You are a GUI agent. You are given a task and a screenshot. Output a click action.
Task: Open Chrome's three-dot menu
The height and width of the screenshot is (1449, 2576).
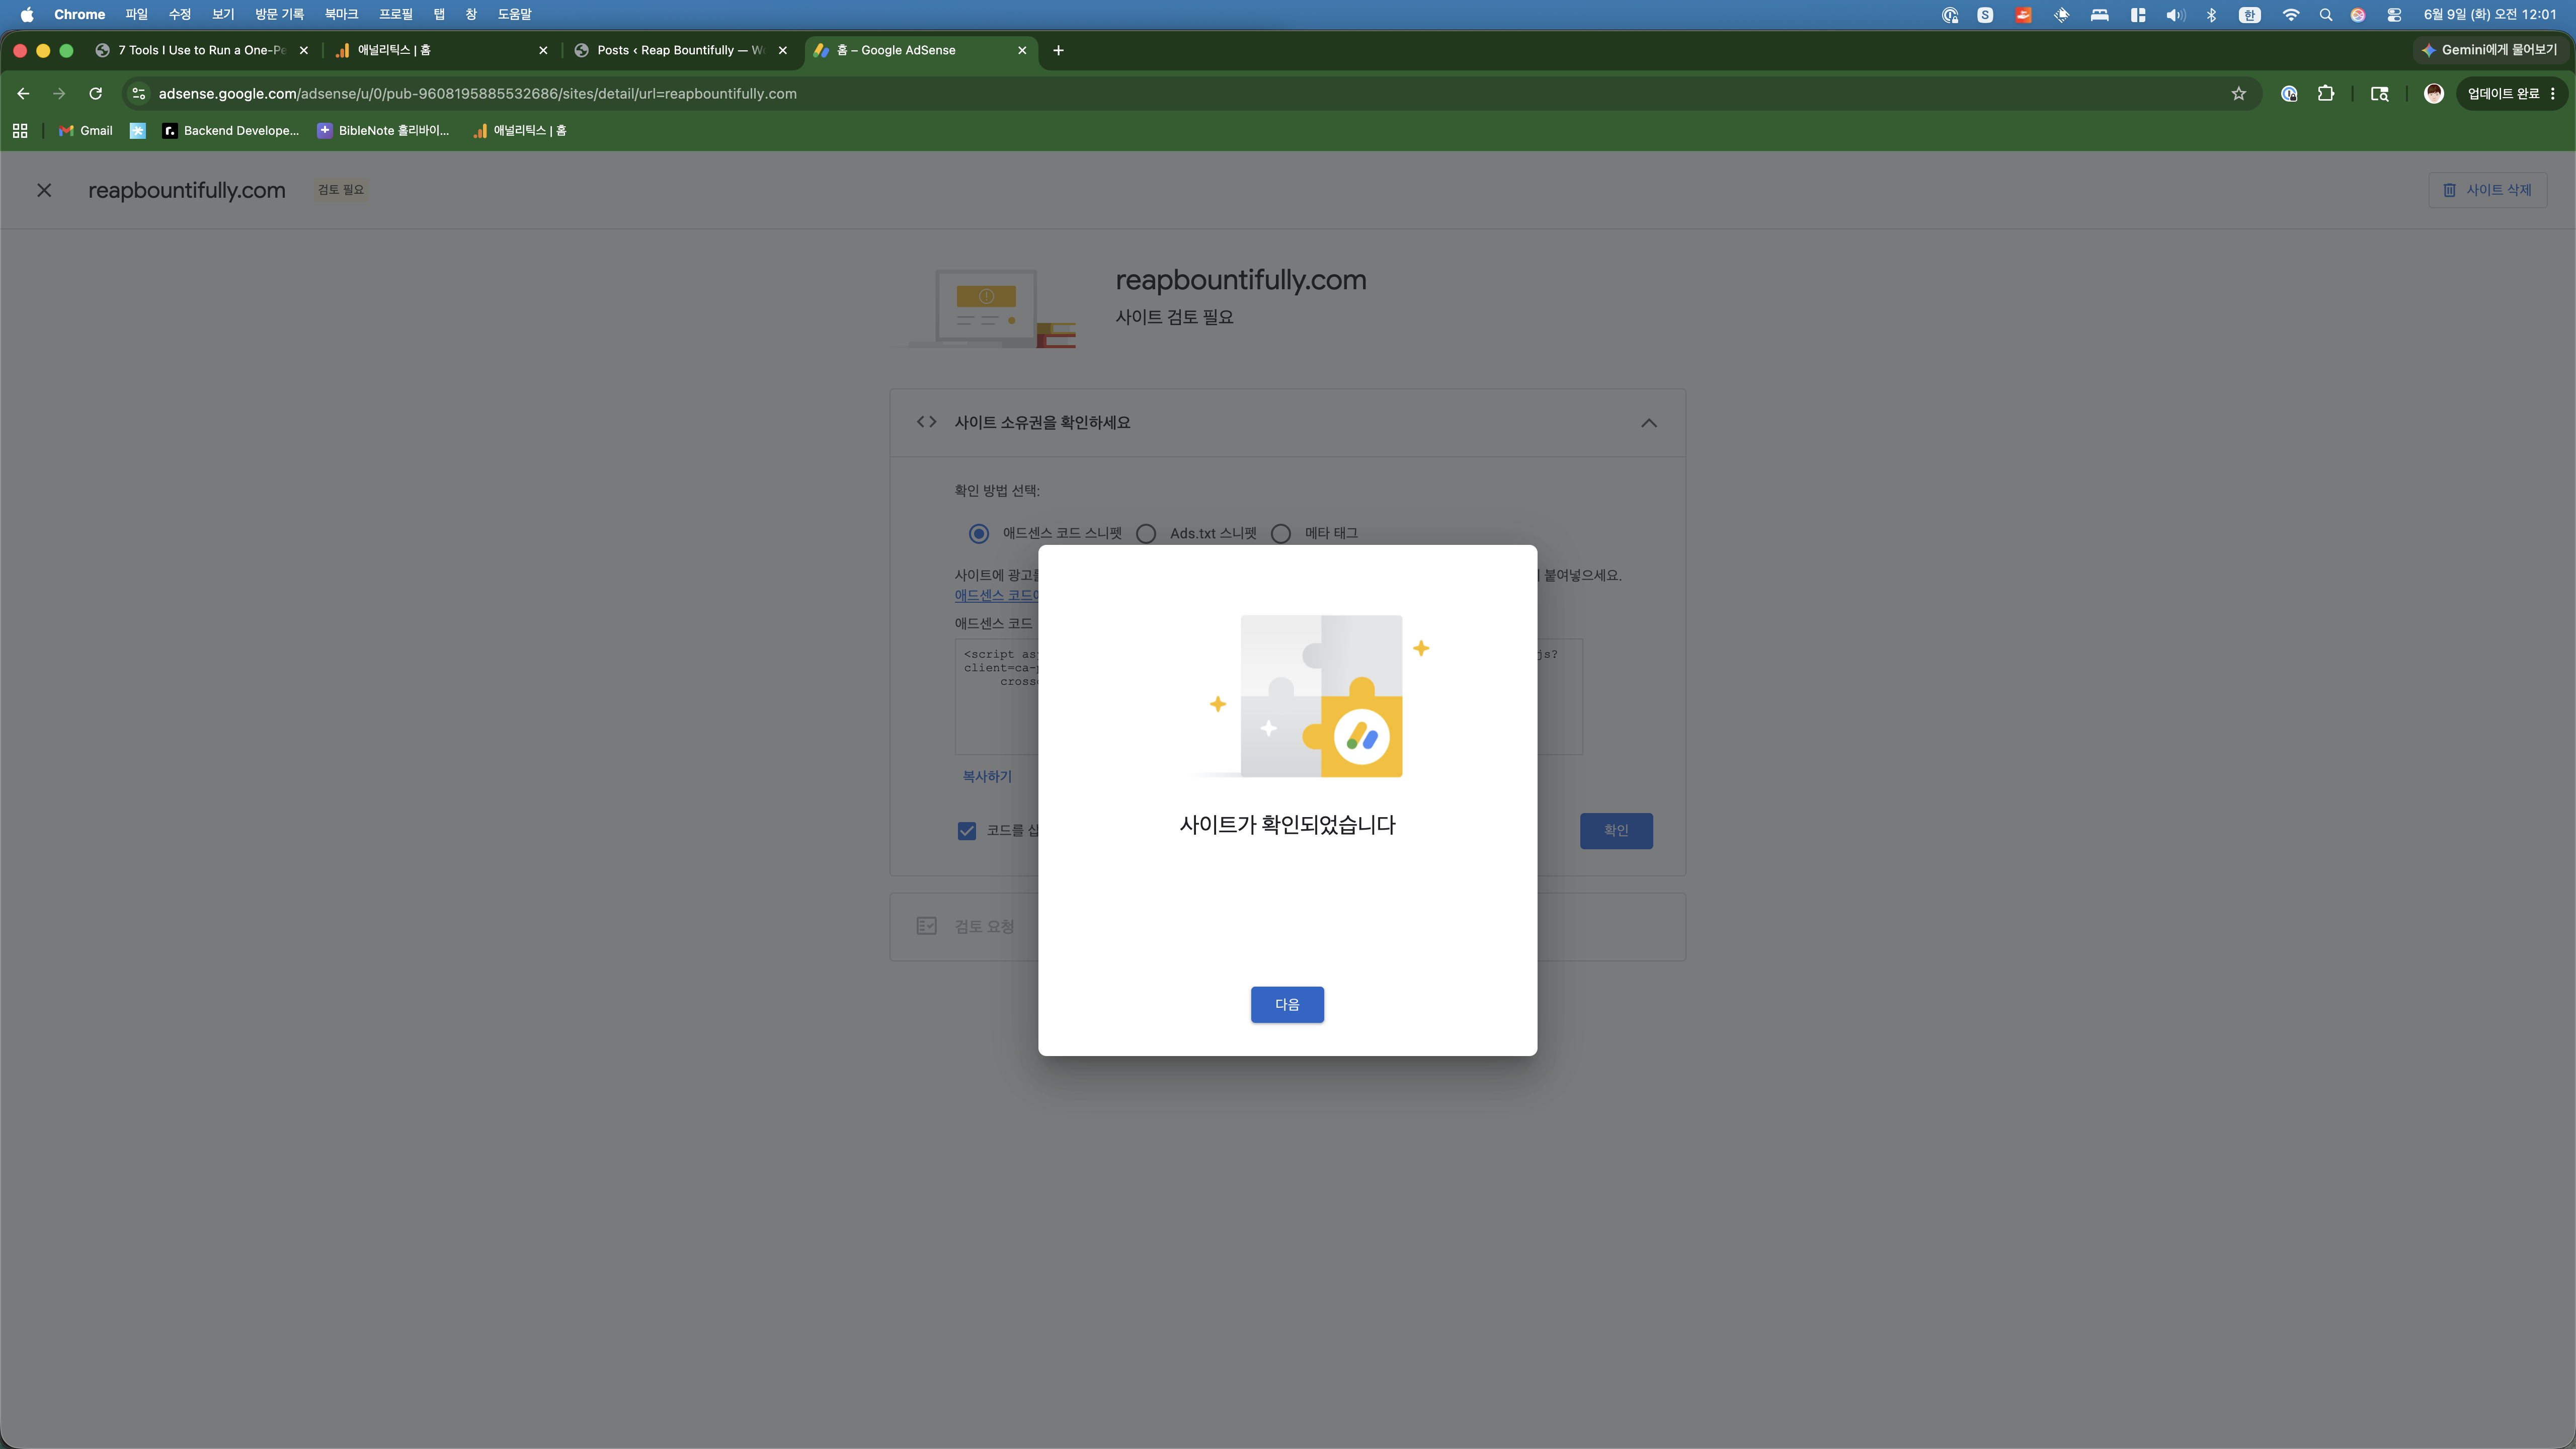2553,93
